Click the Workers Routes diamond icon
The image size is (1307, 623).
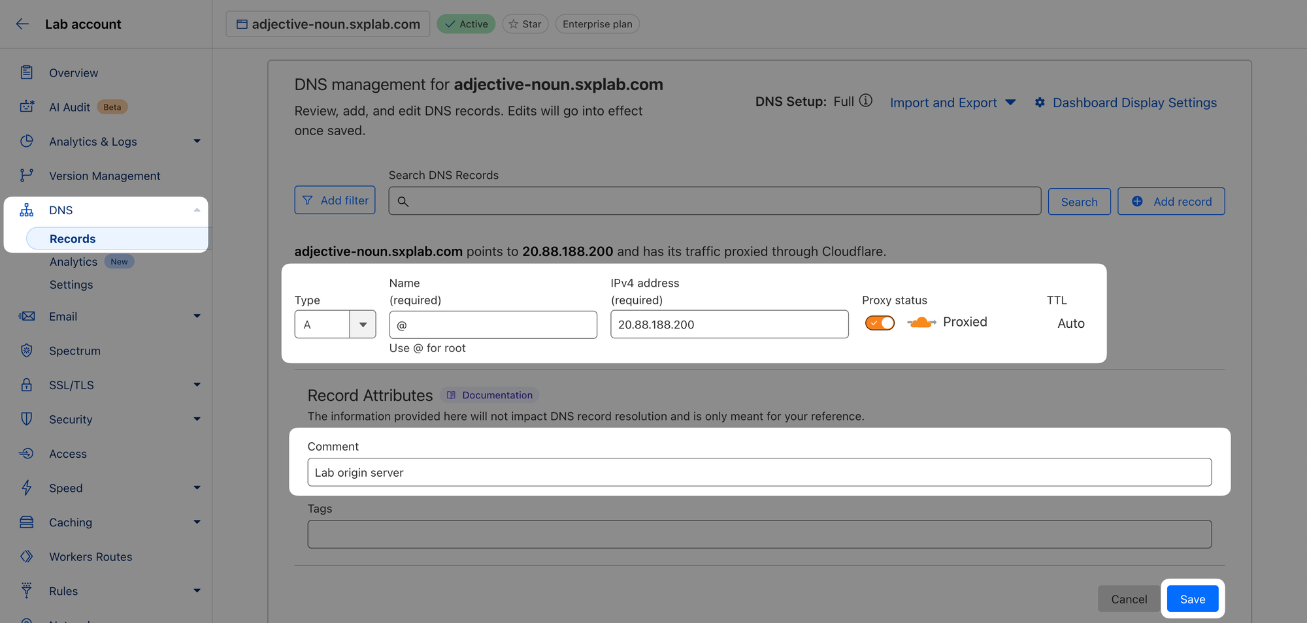(x=26, y=556)
